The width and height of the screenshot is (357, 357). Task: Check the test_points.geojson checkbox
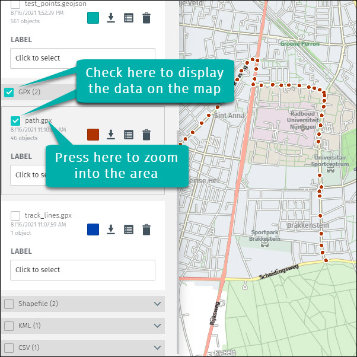15,4
